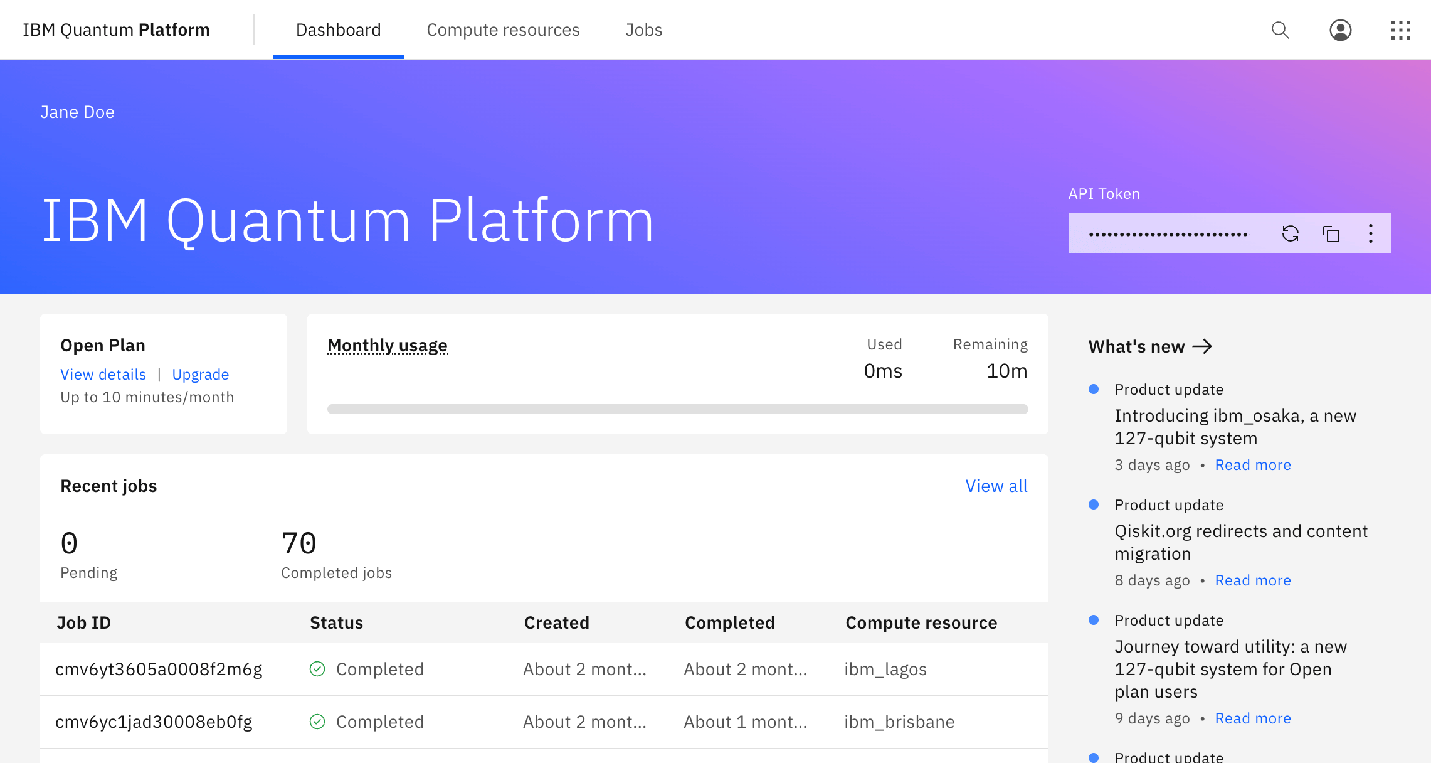Click the user profile icon
This screenshot has width=1431, height=763.
click(x=1340, y=29)
